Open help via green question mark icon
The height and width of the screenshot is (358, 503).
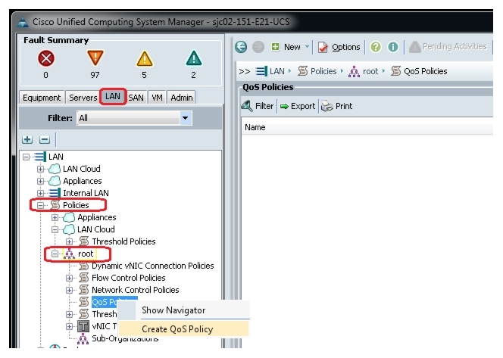pyautogui.click(x=376, y=47)
